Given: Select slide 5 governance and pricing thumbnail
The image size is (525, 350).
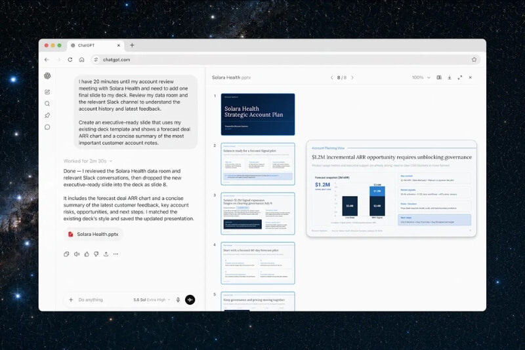Looking at the screenshot, I should coord(258,301).
